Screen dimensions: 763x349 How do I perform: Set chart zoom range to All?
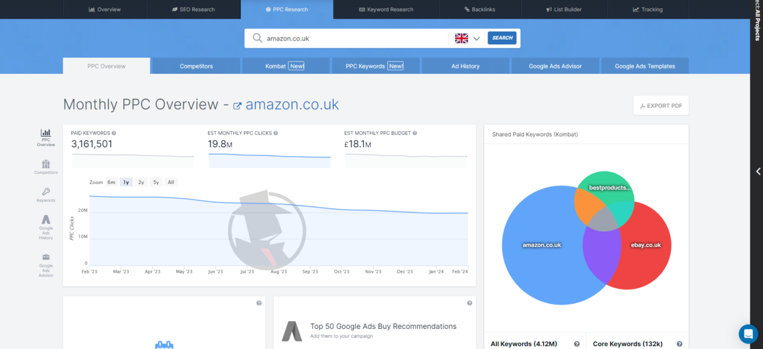click(170, 182)
